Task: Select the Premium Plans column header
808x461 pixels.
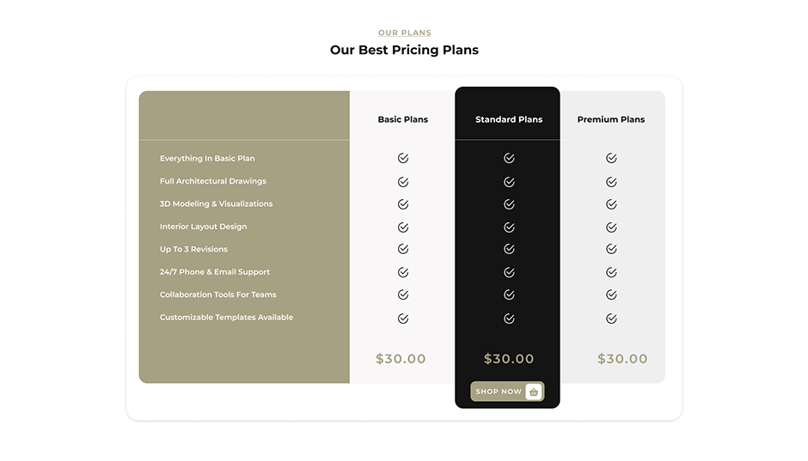Action: click(611, 119)
